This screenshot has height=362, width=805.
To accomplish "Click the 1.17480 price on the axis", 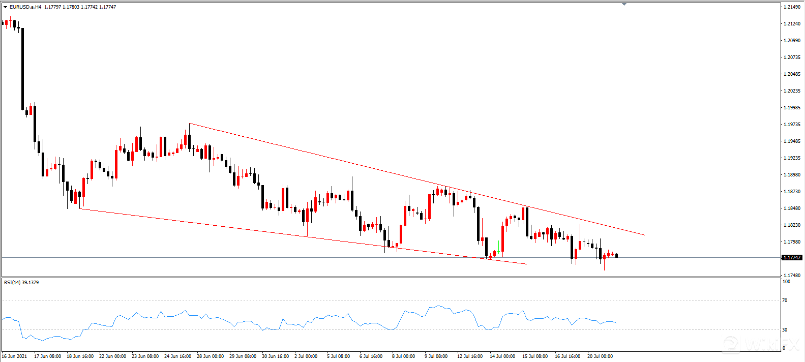I will pyautogui.click(x=792, y=276).
